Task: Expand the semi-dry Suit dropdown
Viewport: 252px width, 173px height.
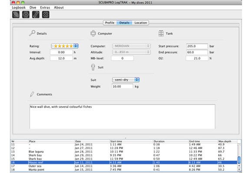Action: click(x=126, y=80)
